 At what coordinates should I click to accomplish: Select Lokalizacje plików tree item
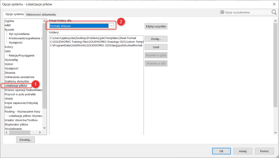(16, 86)
